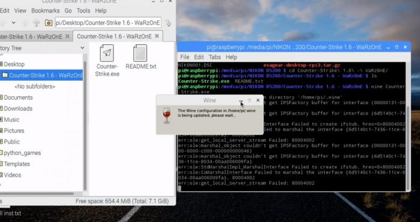Click the <No subfolders> tree entry
This screenshot has height=222, width=420.
pyautogui.click(x=35, y=87)
